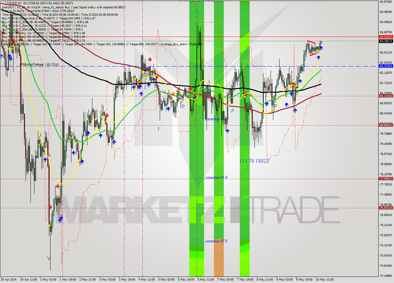Click the '5 May 19:00' time axis label

(186, 280)
